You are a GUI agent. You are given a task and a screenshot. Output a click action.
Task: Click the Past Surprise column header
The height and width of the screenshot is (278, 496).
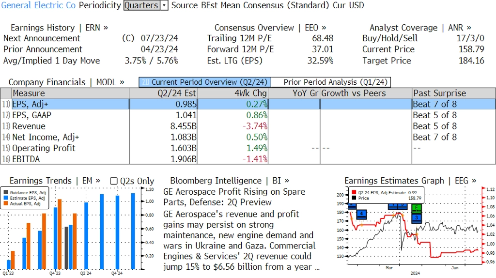pyautogui.click(x=453, y=93)
